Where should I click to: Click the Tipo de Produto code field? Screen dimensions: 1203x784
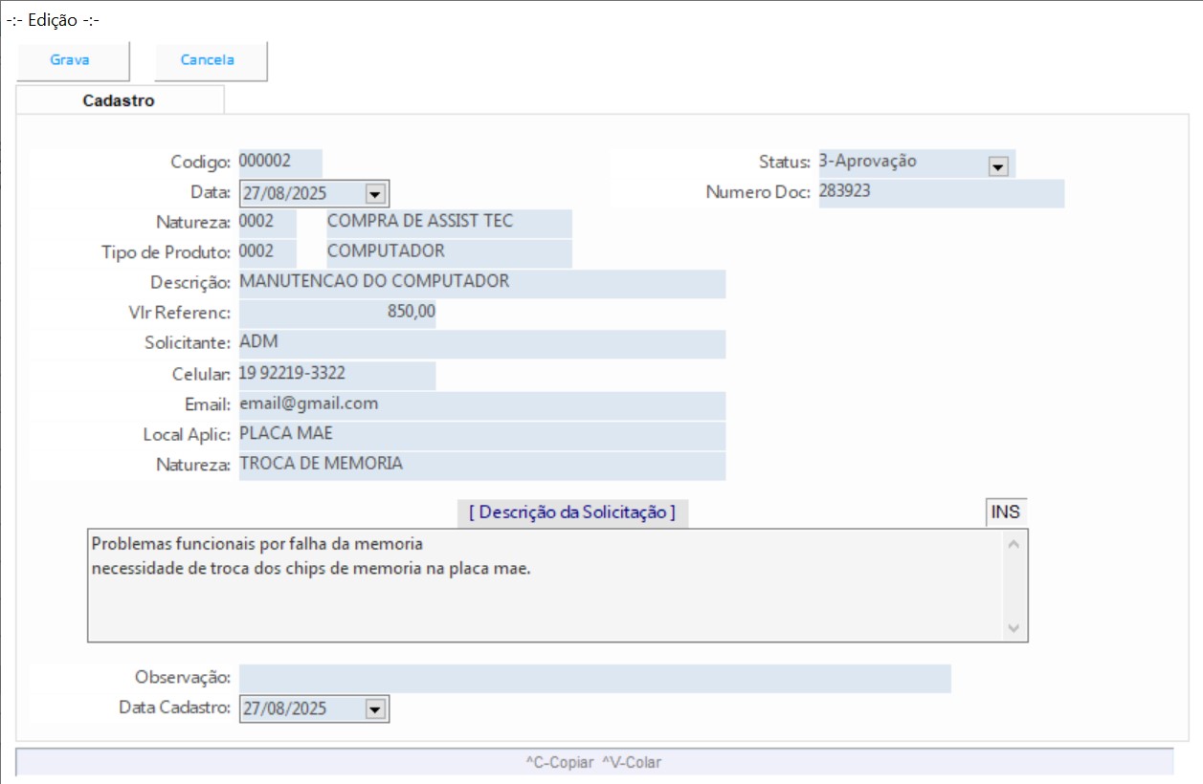pos(266,252)
